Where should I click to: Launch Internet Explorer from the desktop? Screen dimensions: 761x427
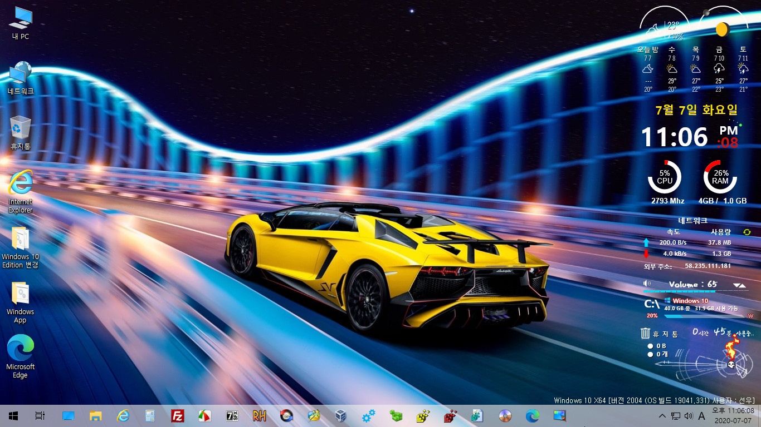pos(21,191)
